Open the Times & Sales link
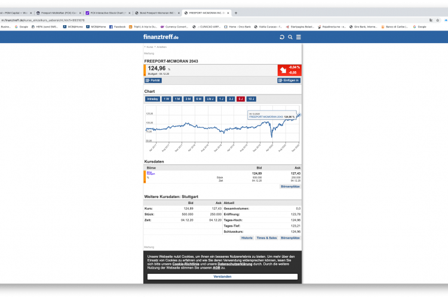This screenshot has width=448, height=299. (266, 238)
